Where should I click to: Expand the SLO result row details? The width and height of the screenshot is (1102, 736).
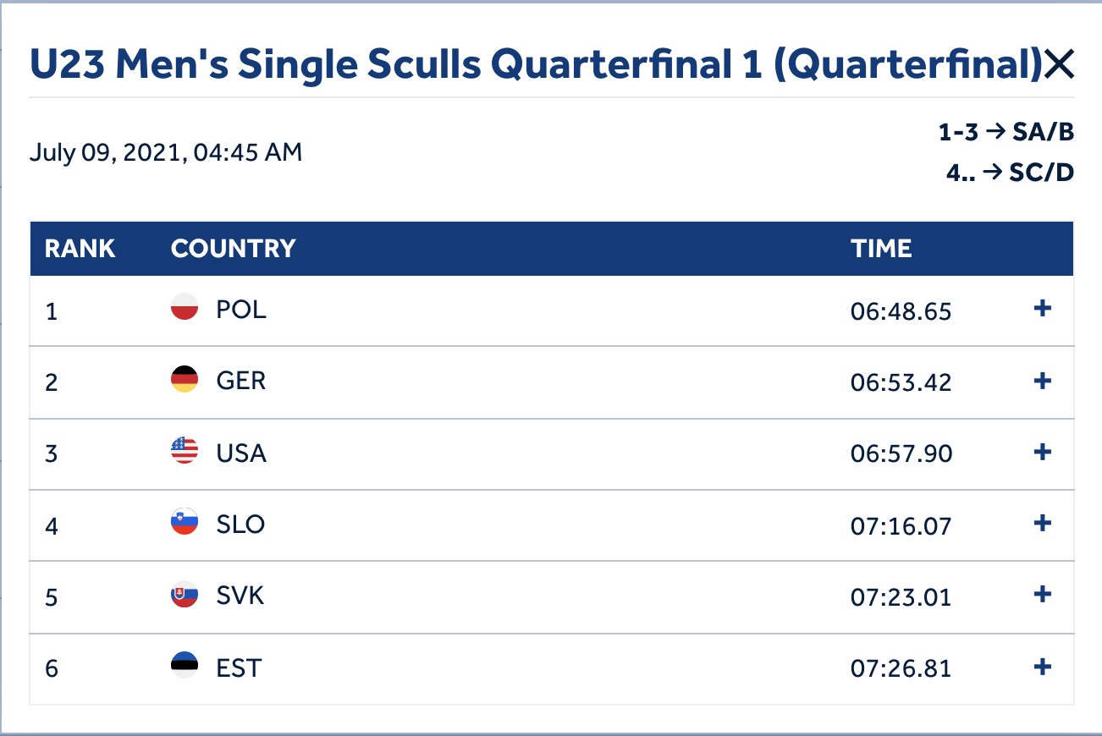coord(1043,524)
